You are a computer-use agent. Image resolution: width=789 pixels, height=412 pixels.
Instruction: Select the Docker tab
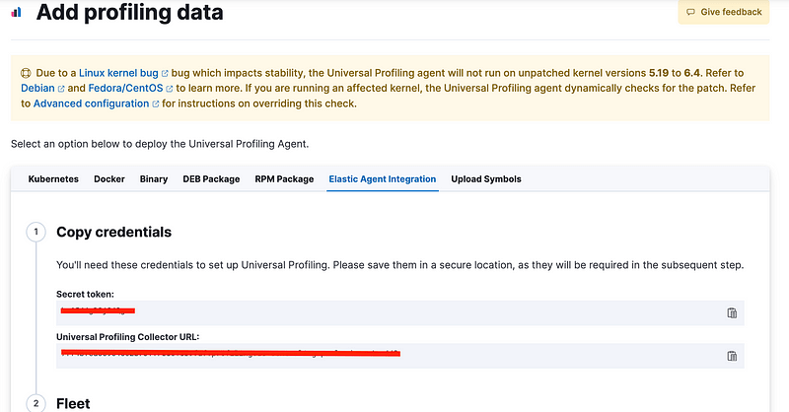(109, 179)
